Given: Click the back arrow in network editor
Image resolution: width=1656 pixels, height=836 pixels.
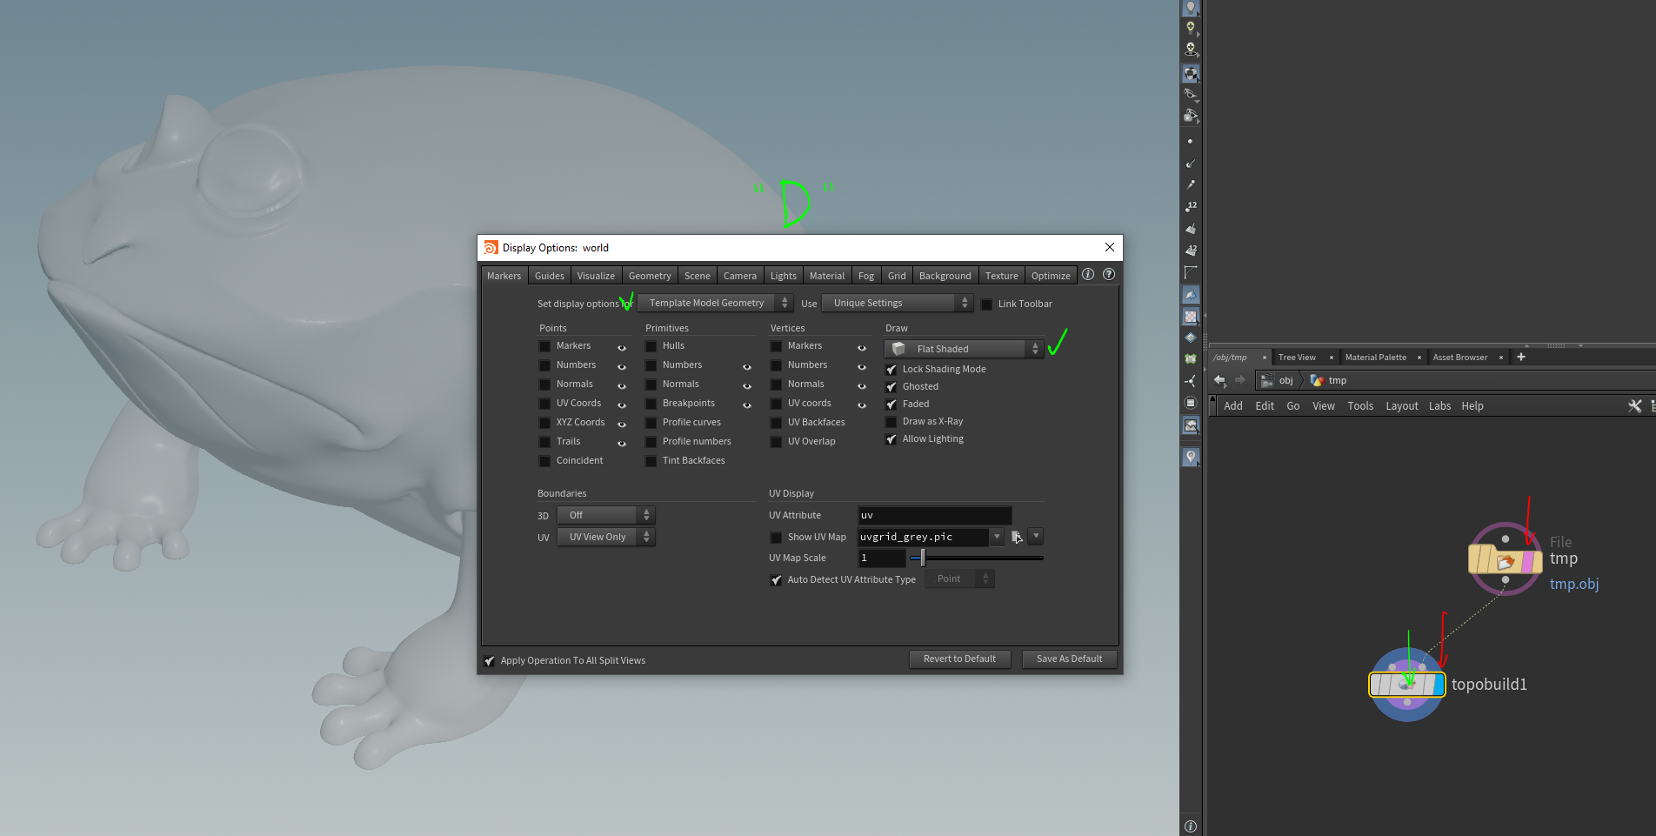Looking at the screenshot, I should tap(1219, 380).
